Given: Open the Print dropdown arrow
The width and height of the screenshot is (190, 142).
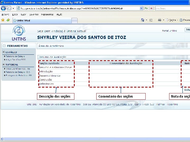Looking at the screenshot, I should 163,20.
